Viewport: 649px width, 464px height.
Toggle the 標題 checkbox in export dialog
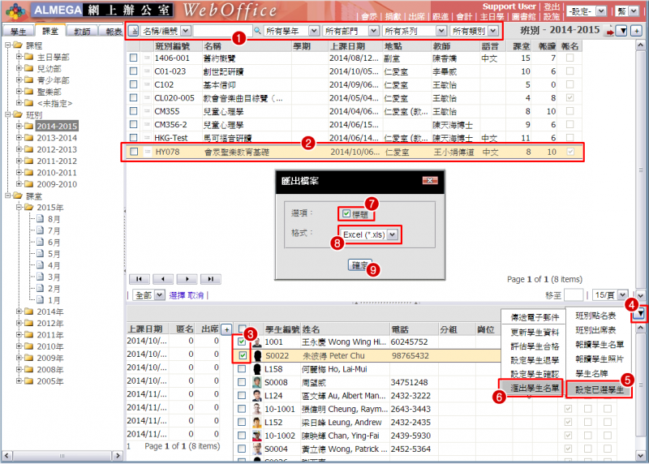pyautogui.click(x=347, y=213)
